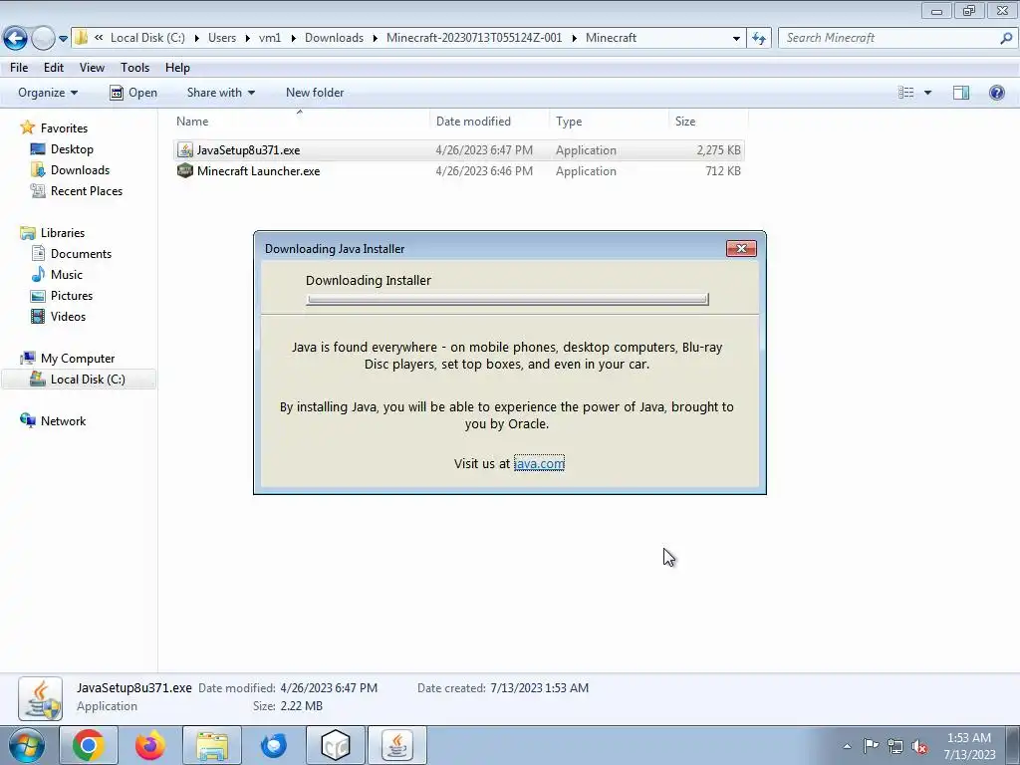Expand the arrow after Users breadcrumb
The width and height of the screenshot is (1020, 765).
point(247,38)
